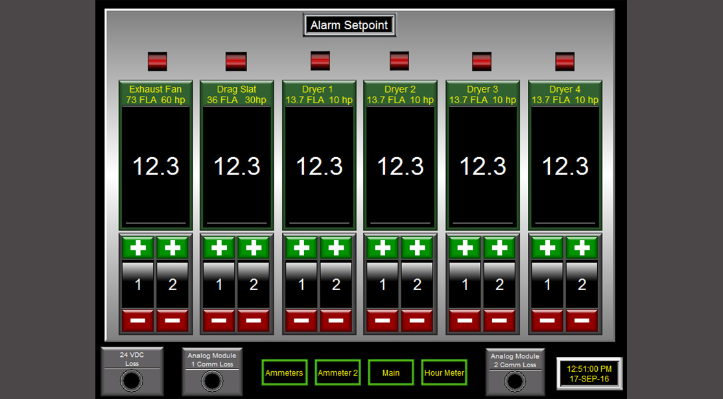This screenshot has height=399, width=723.
Task: Decrease Dryer 2 setpoint digit 1 with minus
Action: [383, 320]
